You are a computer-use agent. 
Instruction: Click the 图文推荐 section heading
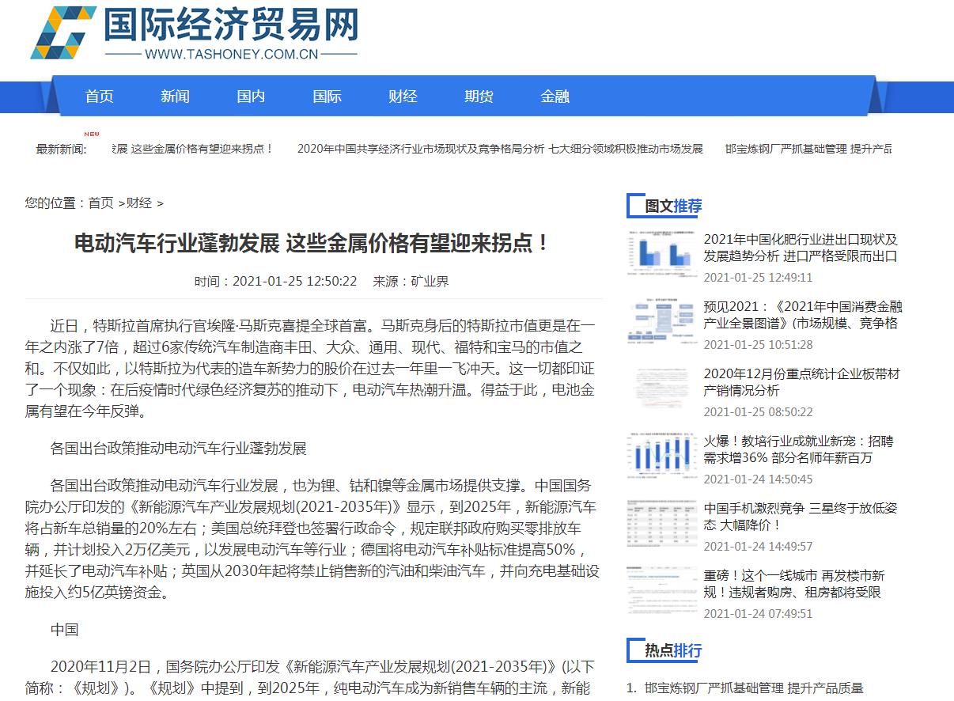pyautogui.click(x=673, y=207)
